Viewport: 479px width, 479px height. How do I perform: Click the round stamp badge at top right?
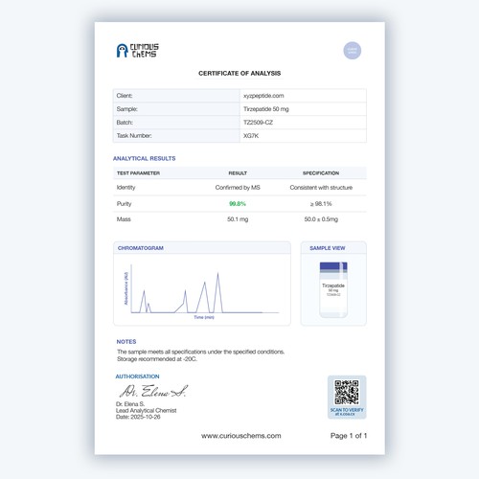point(353,51)
